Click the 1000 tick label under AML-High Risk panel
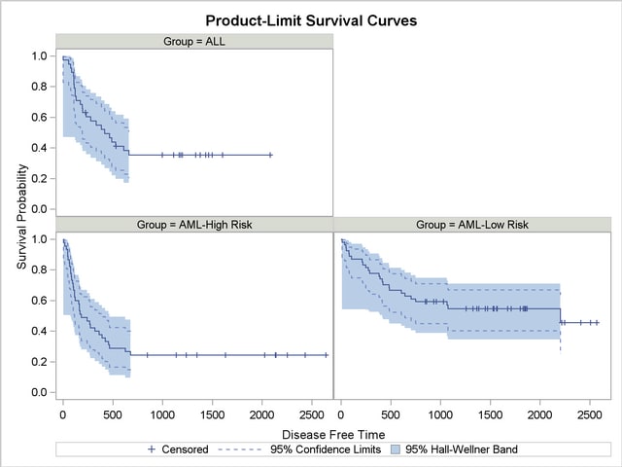 click(162, 414)
